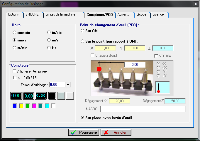The image size is (200, 141).
Task: Select the first large-font counter style button
Action: 16,95
